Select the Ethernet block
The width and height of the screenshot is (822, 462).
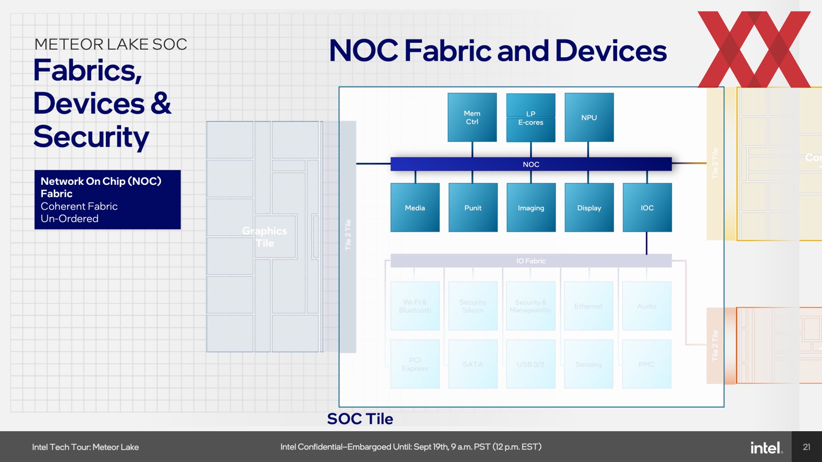[x=589, y=306]
